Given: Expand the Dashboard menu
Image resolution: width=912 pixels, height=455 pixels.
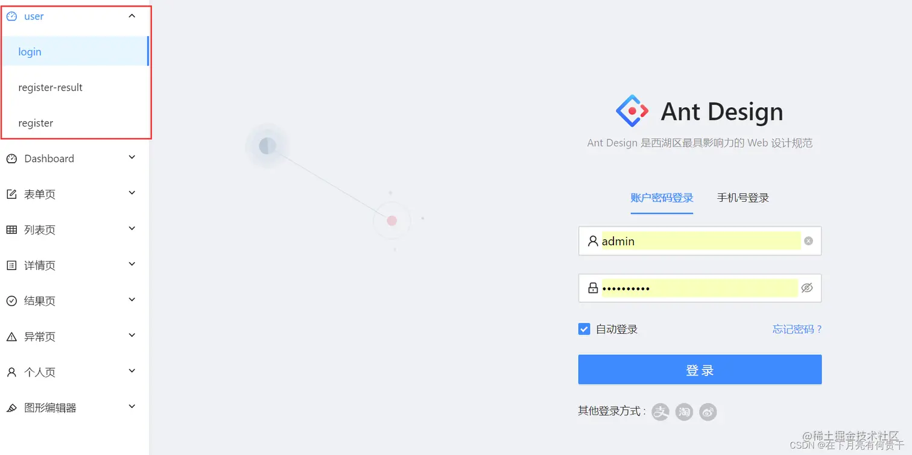Looking at the screenshot, I should click(x=131, y=158).
